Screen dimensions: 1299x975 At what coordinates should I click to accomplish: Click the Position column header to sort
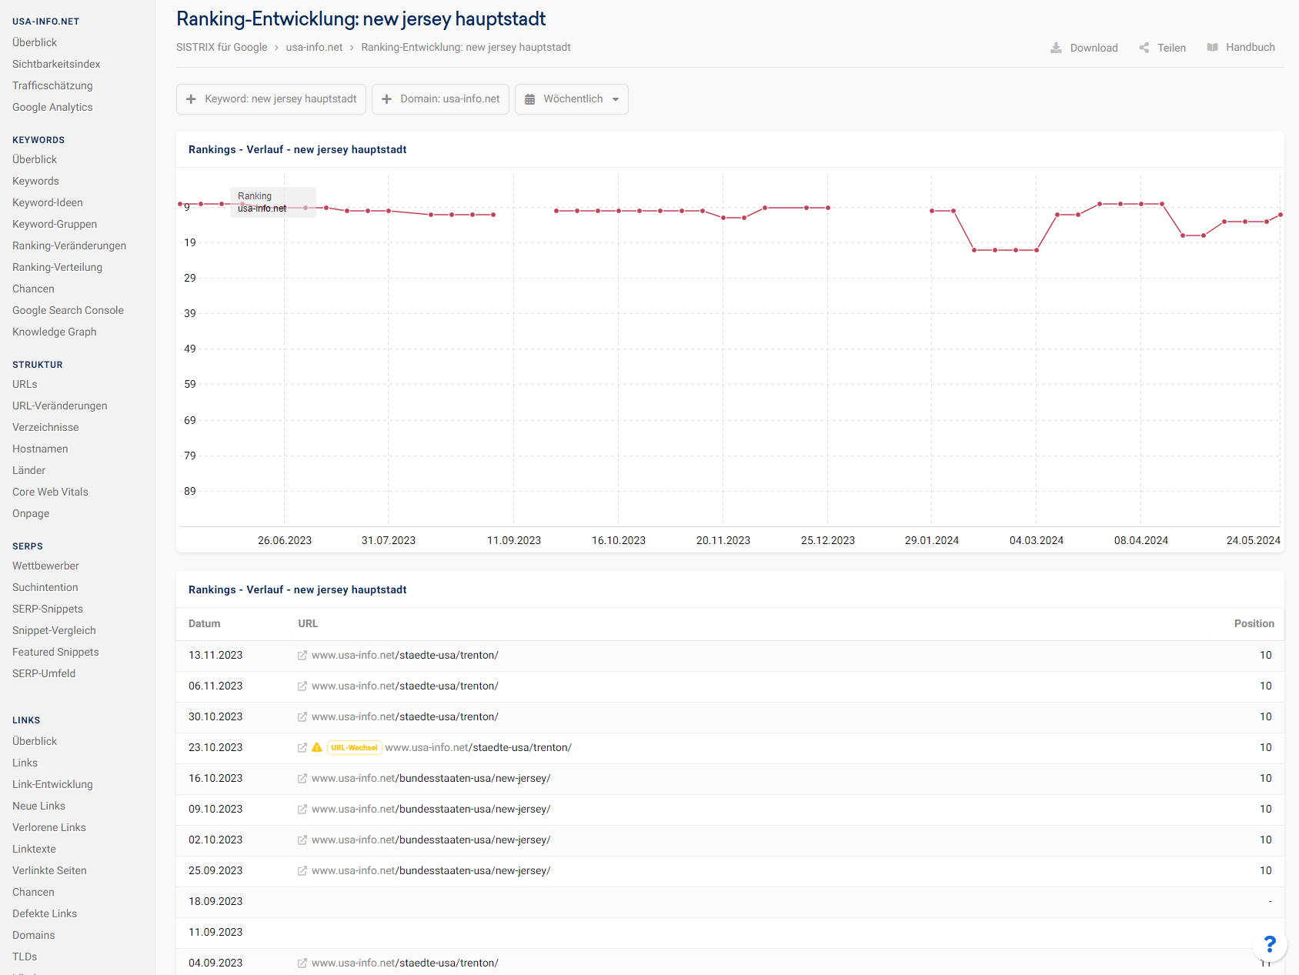[x=1254, y=623]
